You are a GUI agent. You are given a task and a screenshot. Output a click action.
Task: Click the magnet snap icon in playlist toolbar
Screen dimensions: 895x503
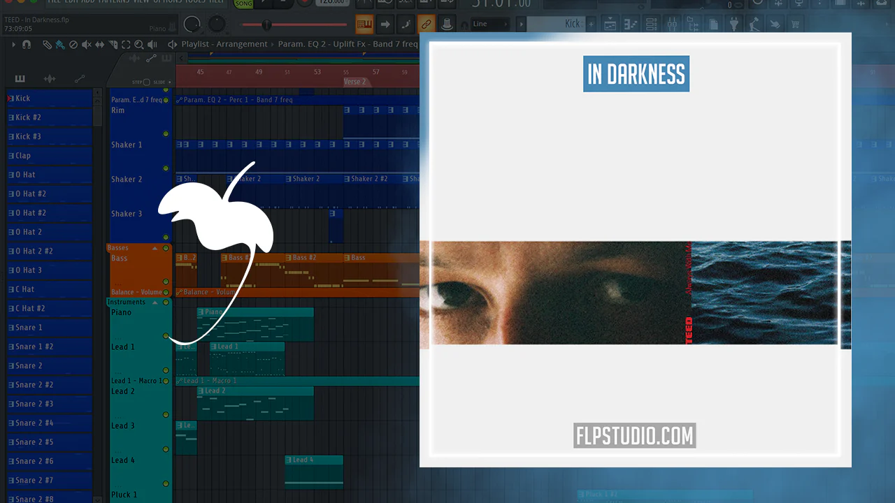27,45
